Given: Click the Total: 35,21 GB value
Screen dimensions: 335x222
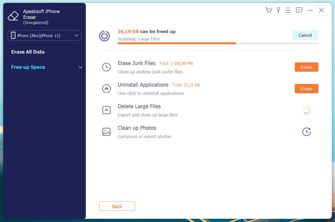Looking at the screenshot, I should [186, 85].
